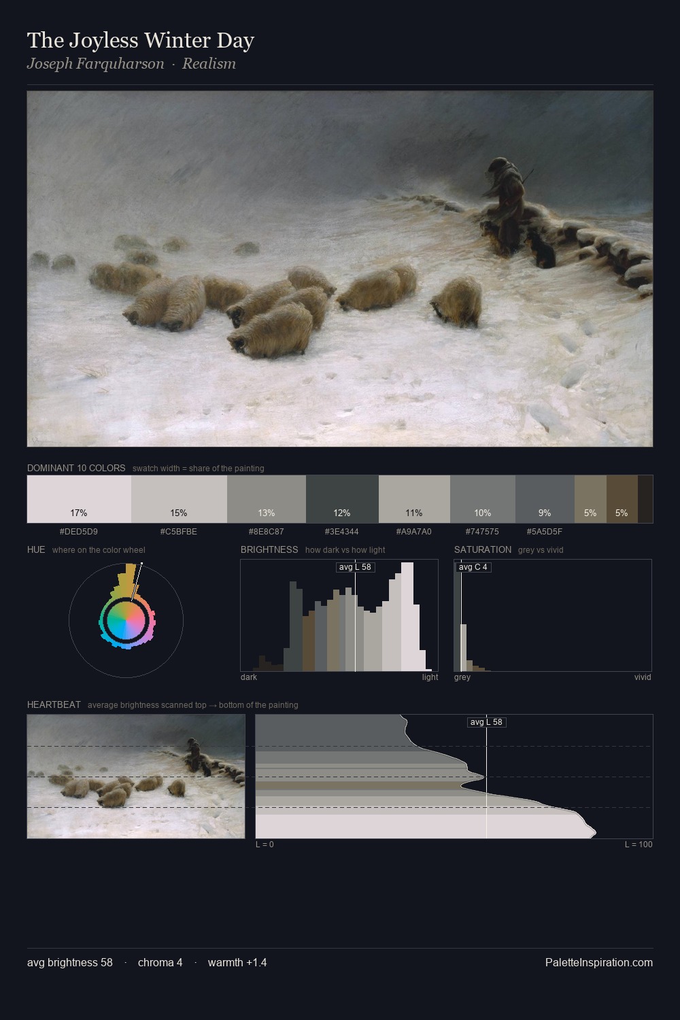Click the second 5% brown swatch
Screen dimensions: 680x1020
(x=622, y=499)
